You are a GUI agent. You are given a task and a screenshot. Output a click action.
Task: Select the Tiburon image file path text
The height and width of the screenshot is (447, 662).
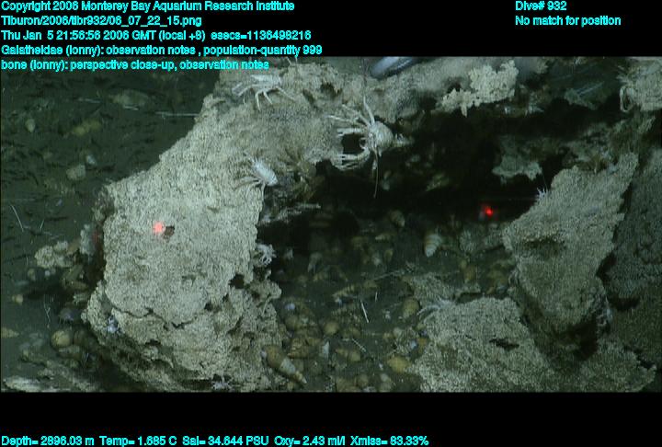click(x=102, y=20)
